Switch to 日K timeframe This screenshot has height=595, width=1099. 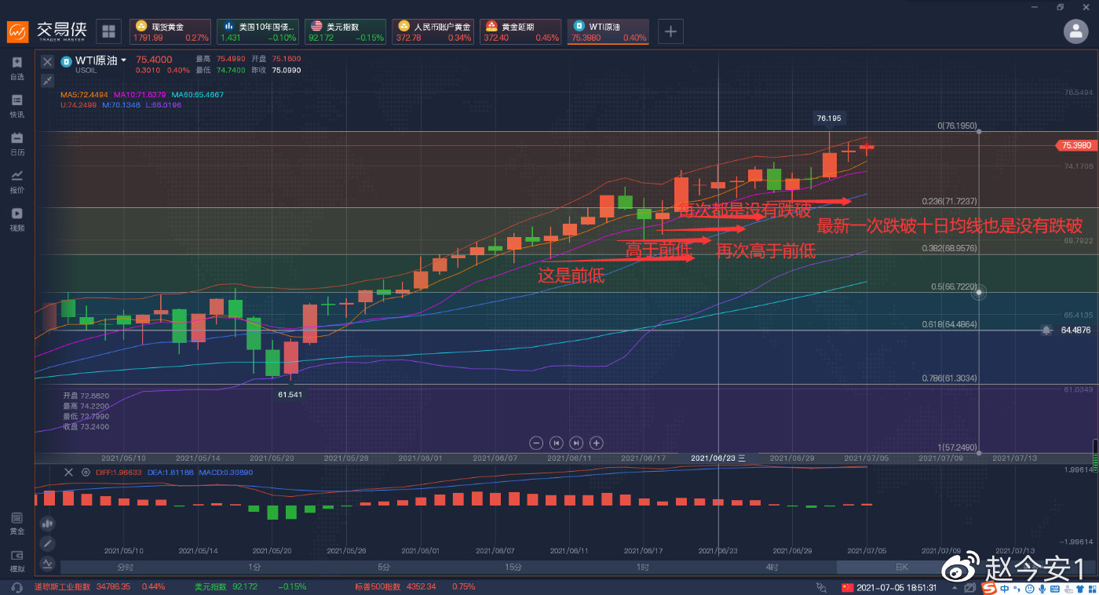click(x=901, y=567)
